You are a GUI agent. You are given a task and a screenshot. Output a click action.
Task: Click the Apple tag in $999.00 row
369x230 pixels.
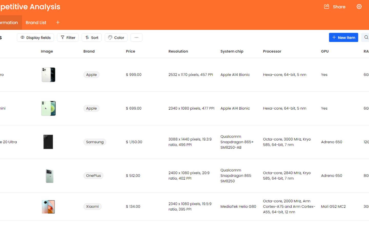tap(91, 75)
